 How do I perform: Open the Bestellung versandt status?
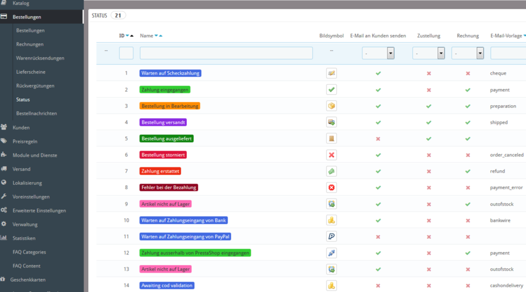tap(164, 122)
